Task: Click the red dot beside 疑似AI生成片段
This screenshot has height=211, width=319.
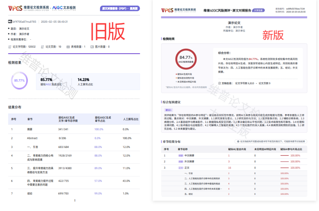Action: click(x=176, y=74)
